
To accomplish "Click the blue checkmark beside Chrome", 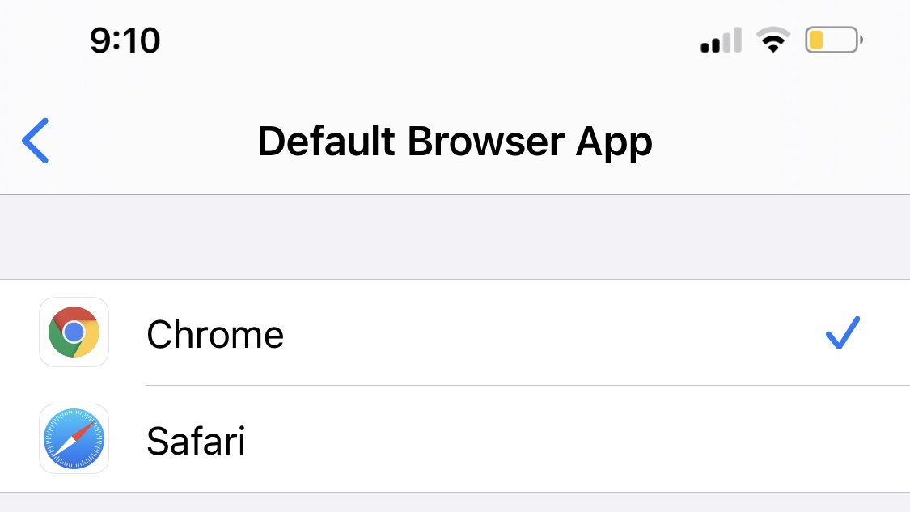I will 842,332.
